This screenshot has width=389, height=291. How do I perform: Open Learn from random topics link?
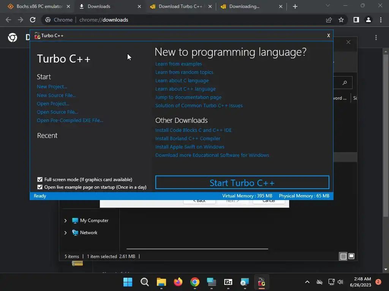184,72
